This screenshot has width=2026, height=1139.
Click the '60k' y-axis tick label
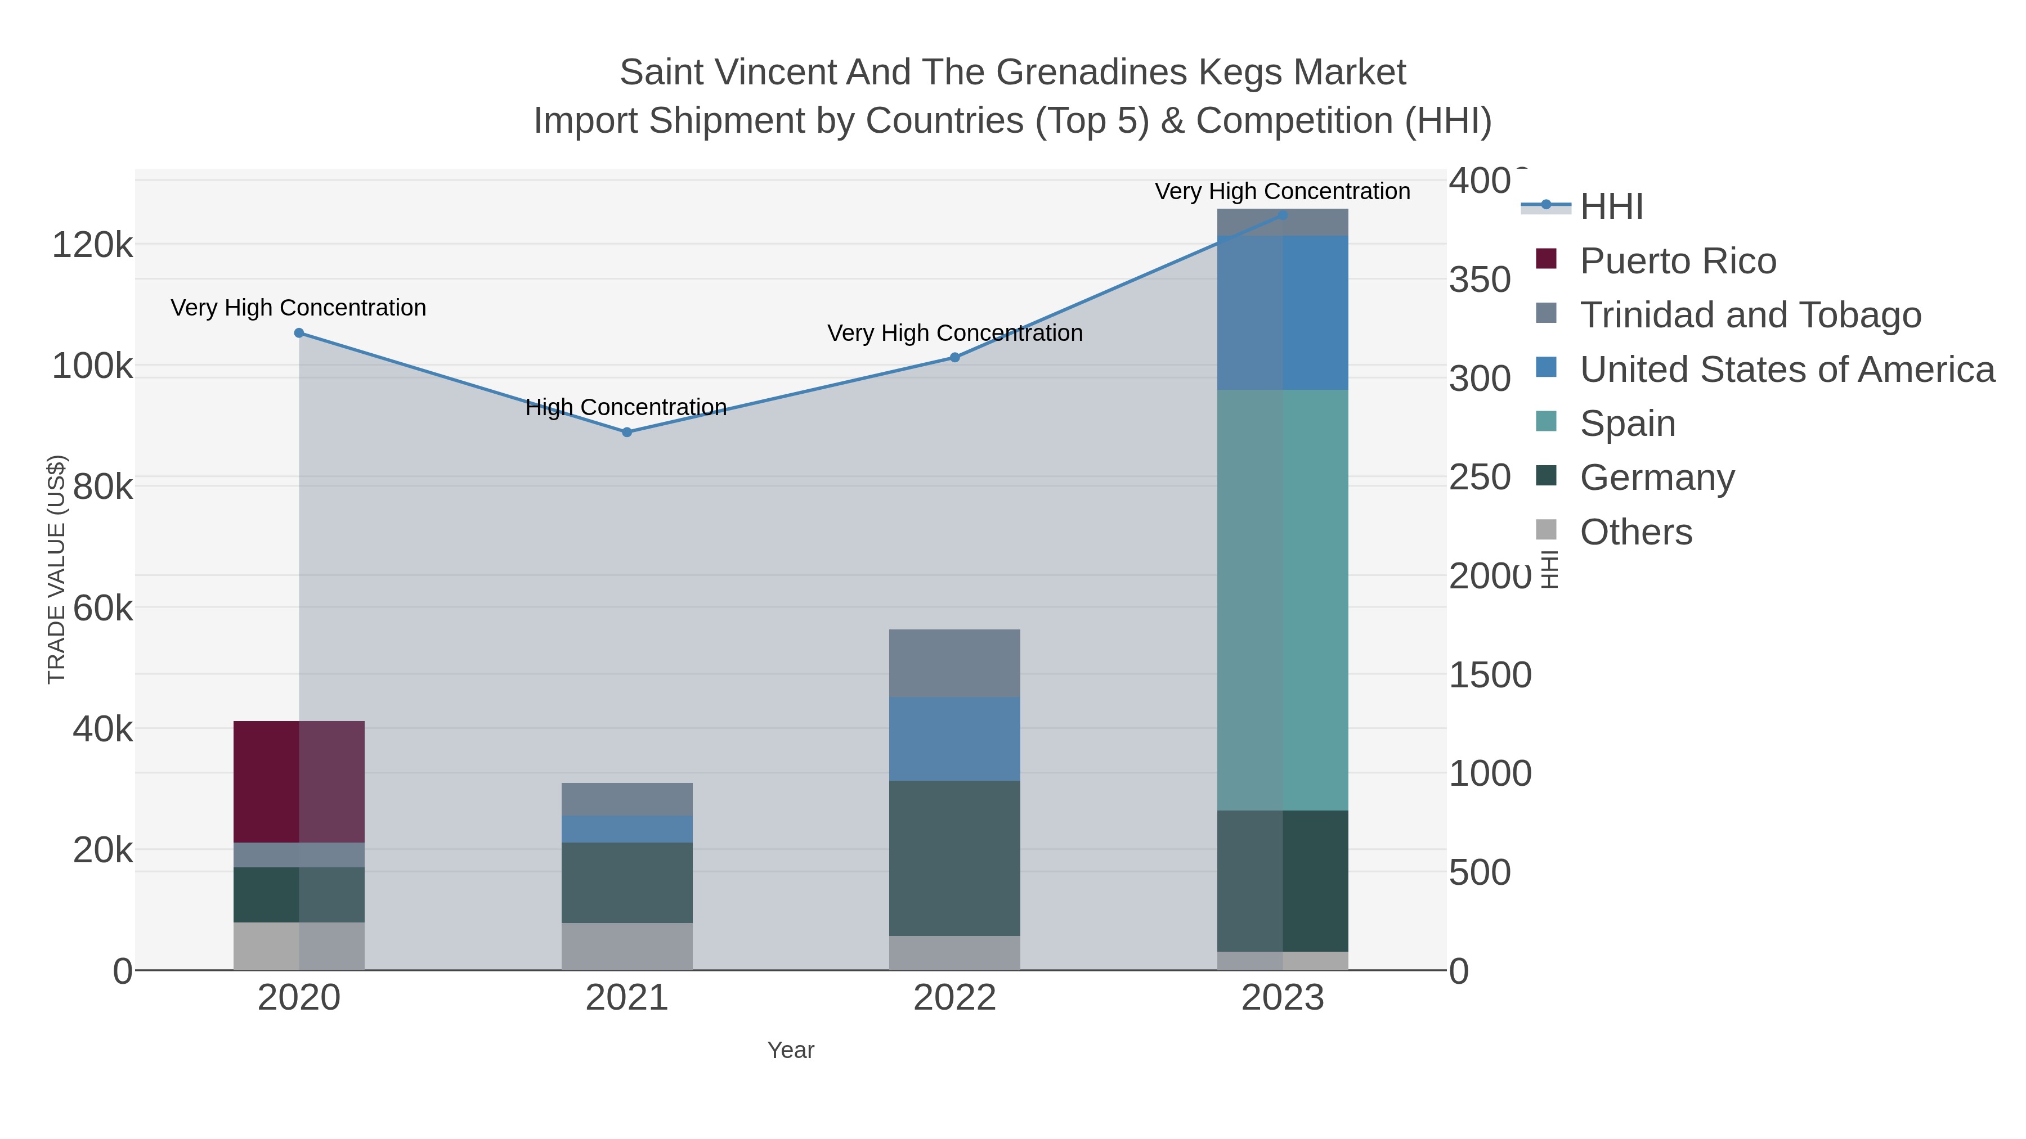(103, 609)
